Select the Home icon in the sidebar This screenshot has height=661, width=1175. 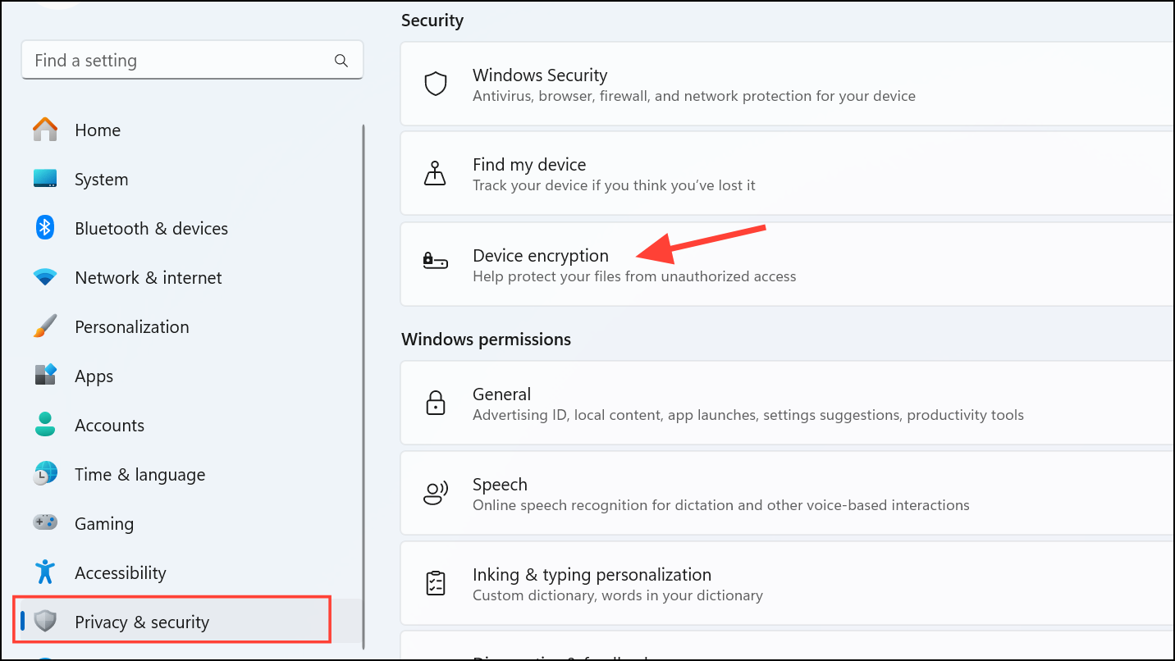44,130
